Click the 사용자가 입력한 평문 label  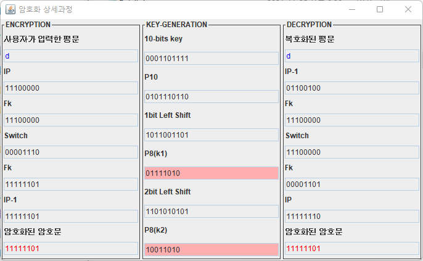pos(41,39)
